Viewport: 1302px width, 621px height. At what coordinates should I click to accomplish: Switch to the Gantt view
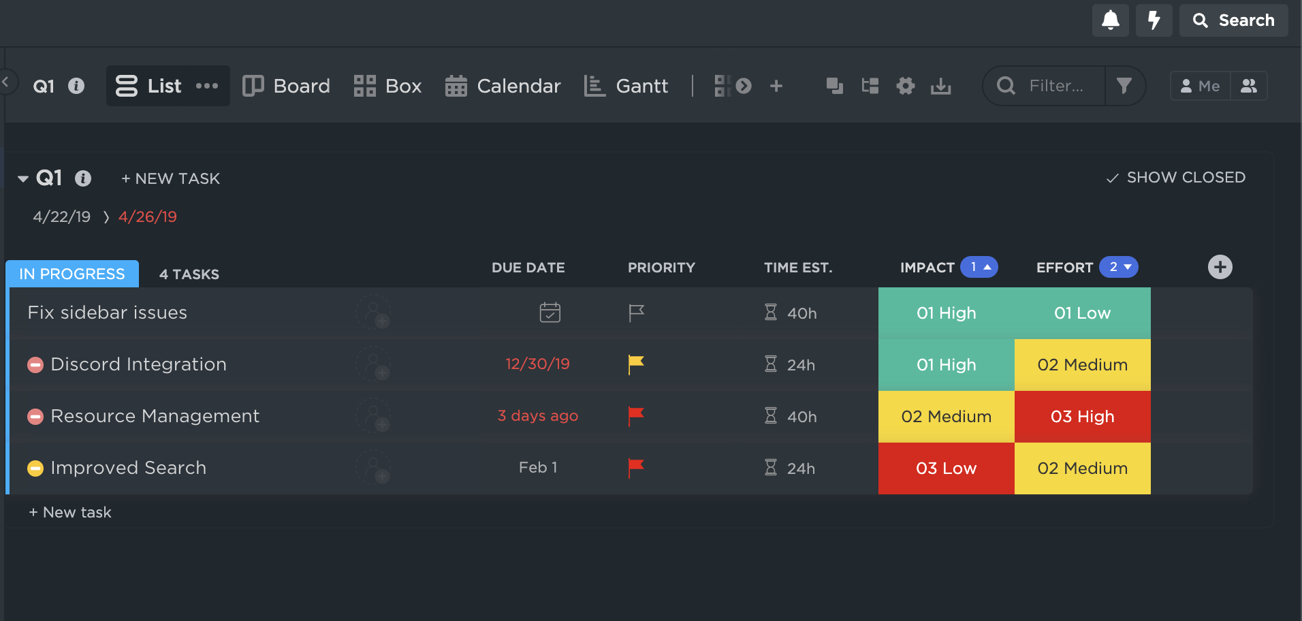(626, 86)
